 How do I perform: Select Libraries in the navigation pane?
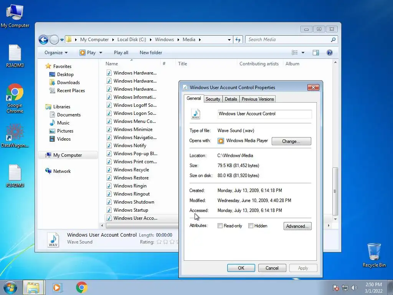62,107
